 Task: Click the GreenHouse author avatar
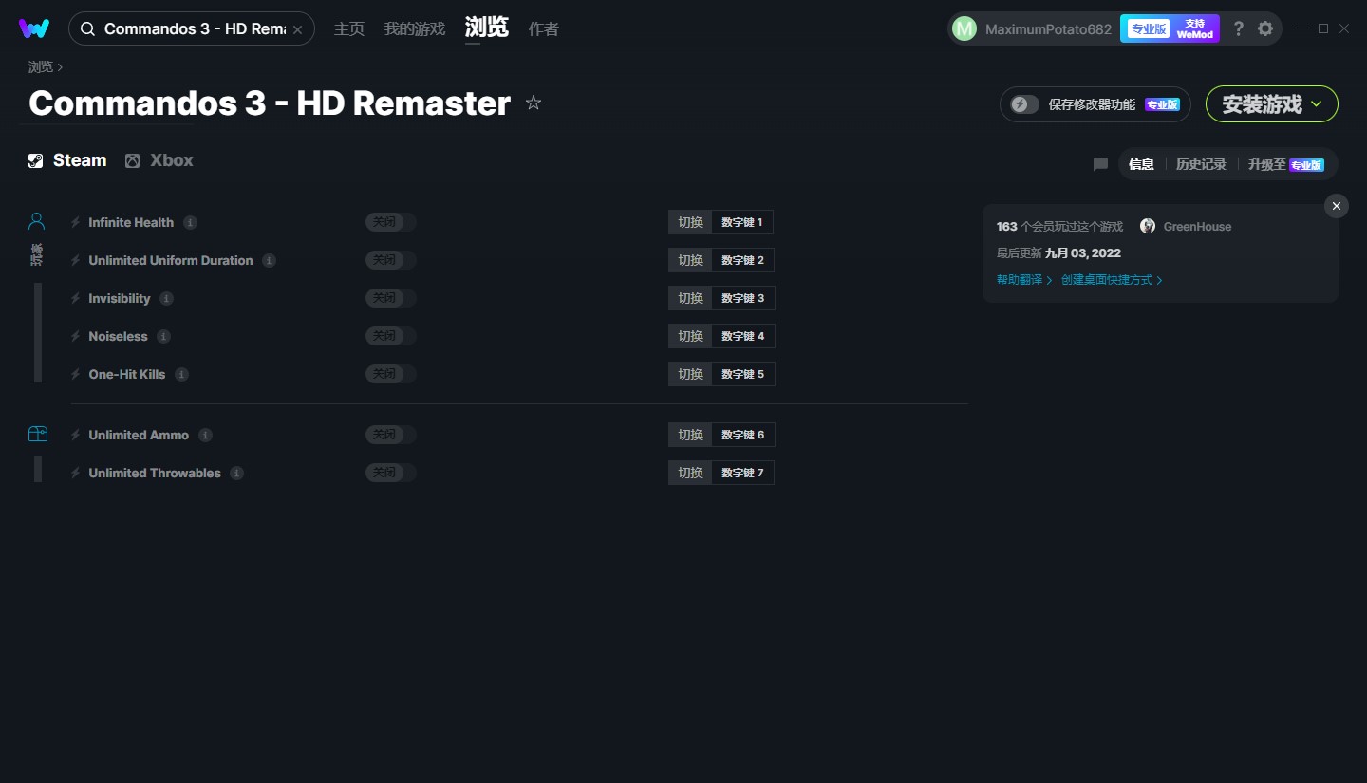(1148, 226)
